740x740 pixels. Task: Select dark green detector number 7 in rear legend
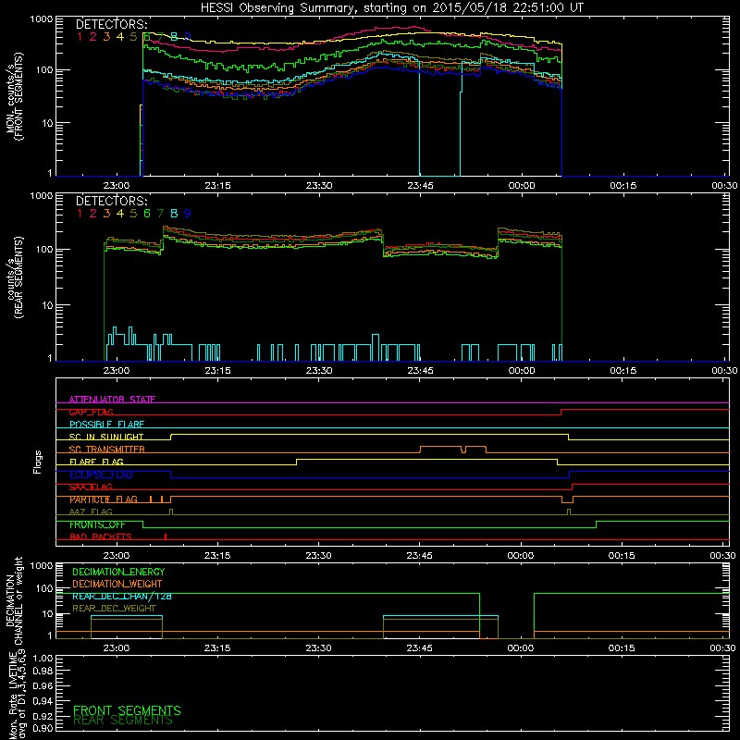160,214
